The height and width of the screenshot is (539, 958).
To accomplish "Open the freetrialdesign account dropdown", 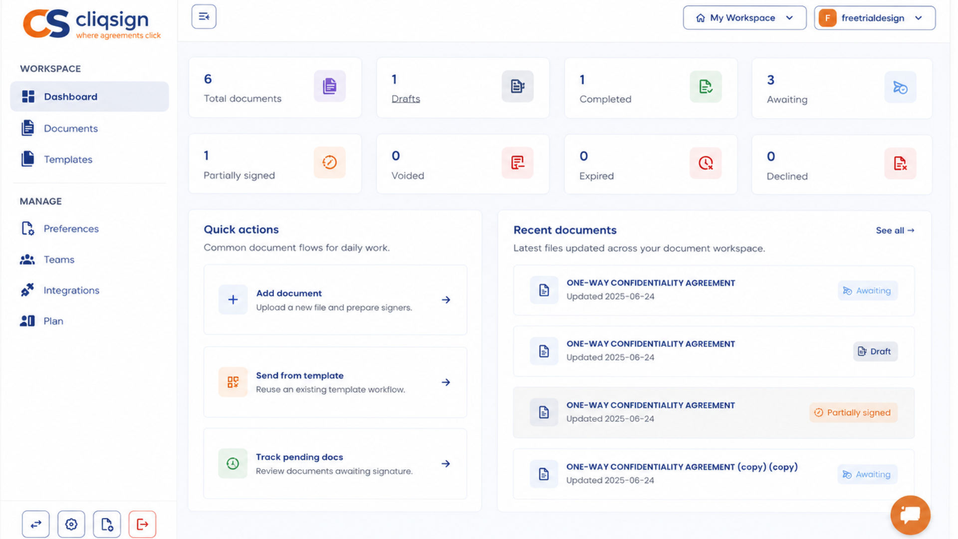I will pyautogui.click(x=875, y=18).
